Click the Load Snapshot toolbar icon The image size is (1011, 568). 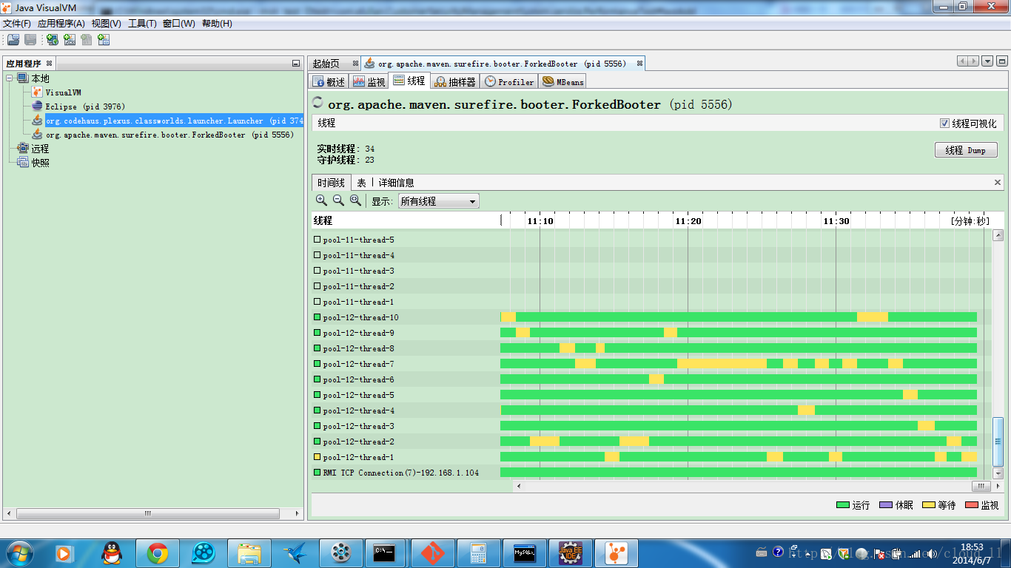pos(13,39)
